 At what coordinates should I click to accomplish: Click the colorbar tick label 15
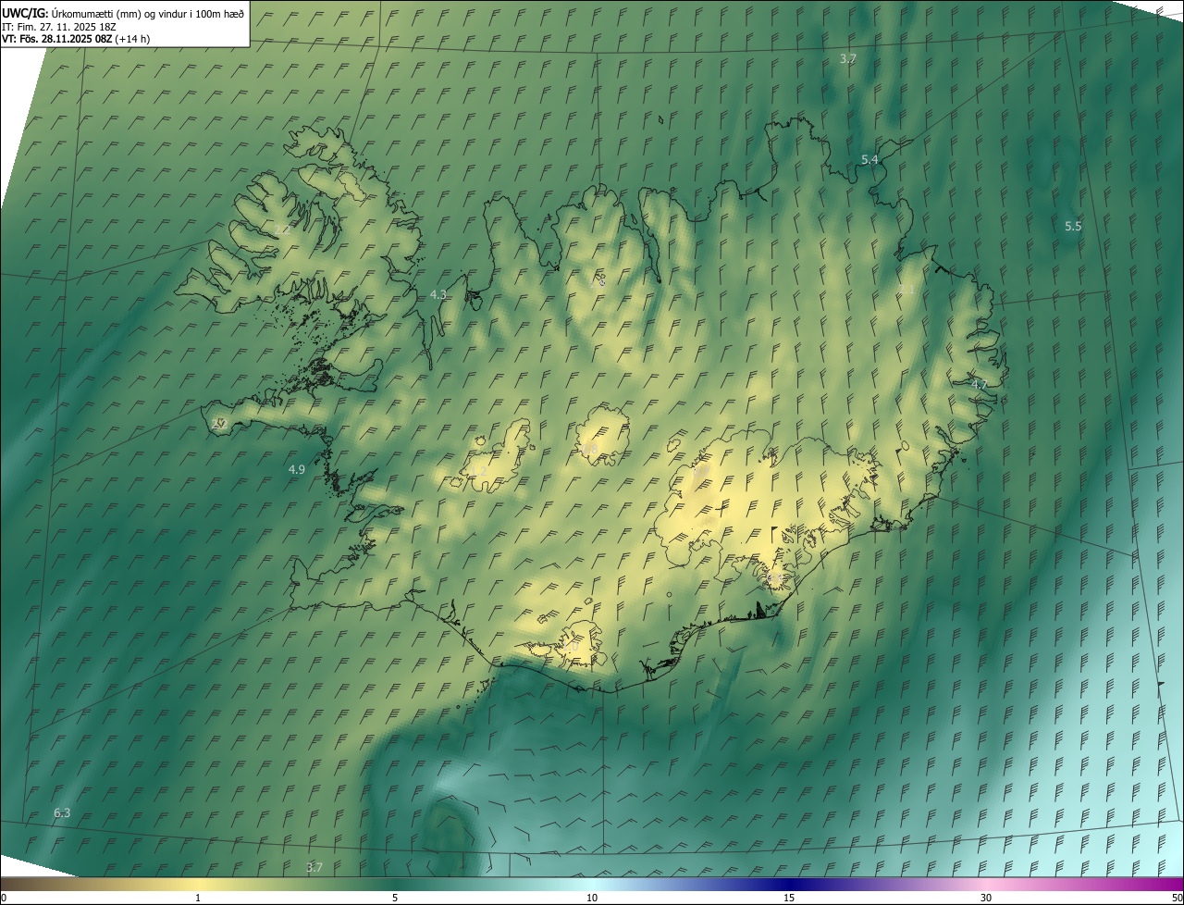[x=789, y=899]
